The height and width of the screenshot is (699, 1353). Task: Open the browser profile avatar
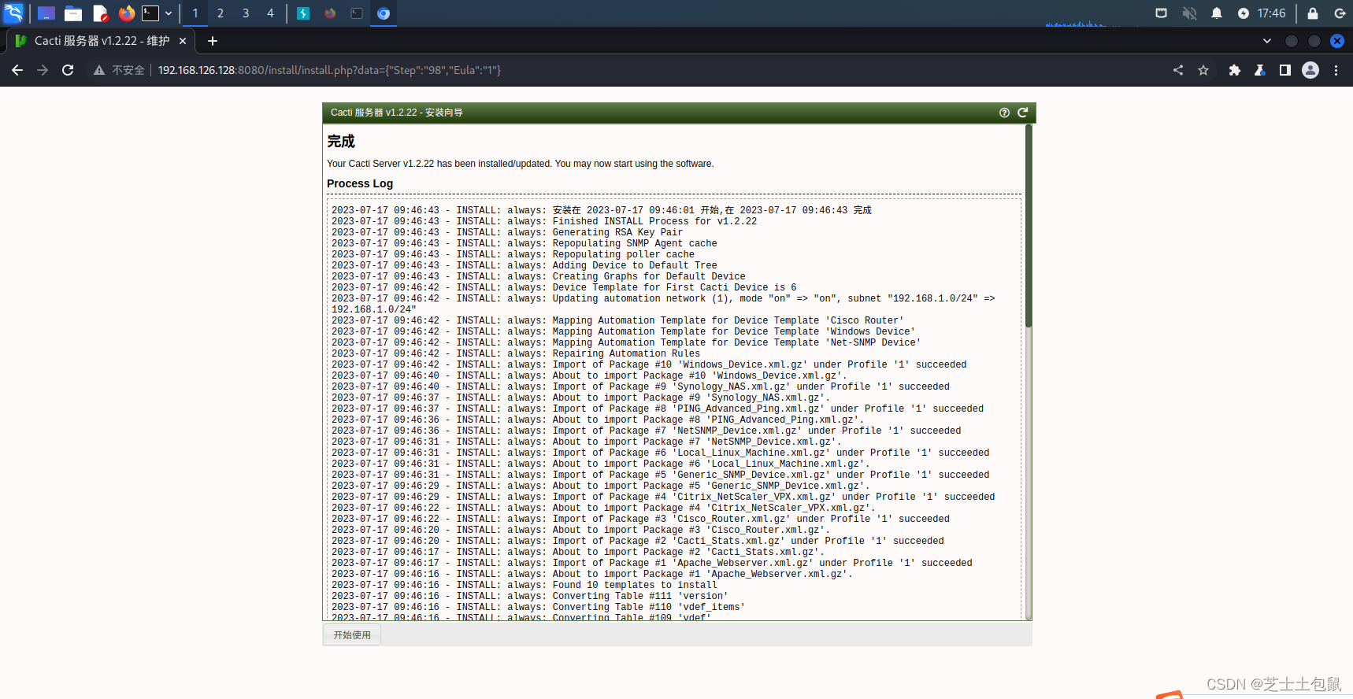pyautogui.click(x=1310, y=70)
